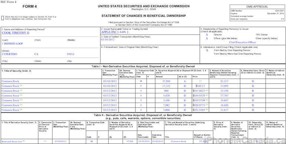Image resolution: width=286 pixels, height=144 pixels.
Task: Select the state value CA
Action: point(36,54)
